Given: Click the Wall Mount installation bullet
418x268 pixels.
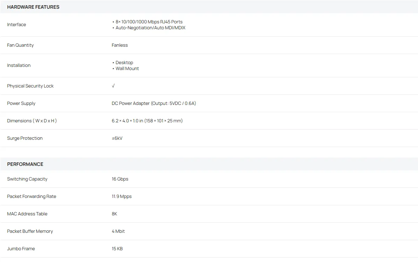Looking at the screenshot, I should pyautogui.click(x=127, y=69).
